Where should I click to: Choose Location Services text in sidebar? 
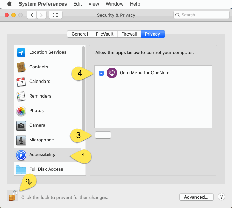[48, 52]
